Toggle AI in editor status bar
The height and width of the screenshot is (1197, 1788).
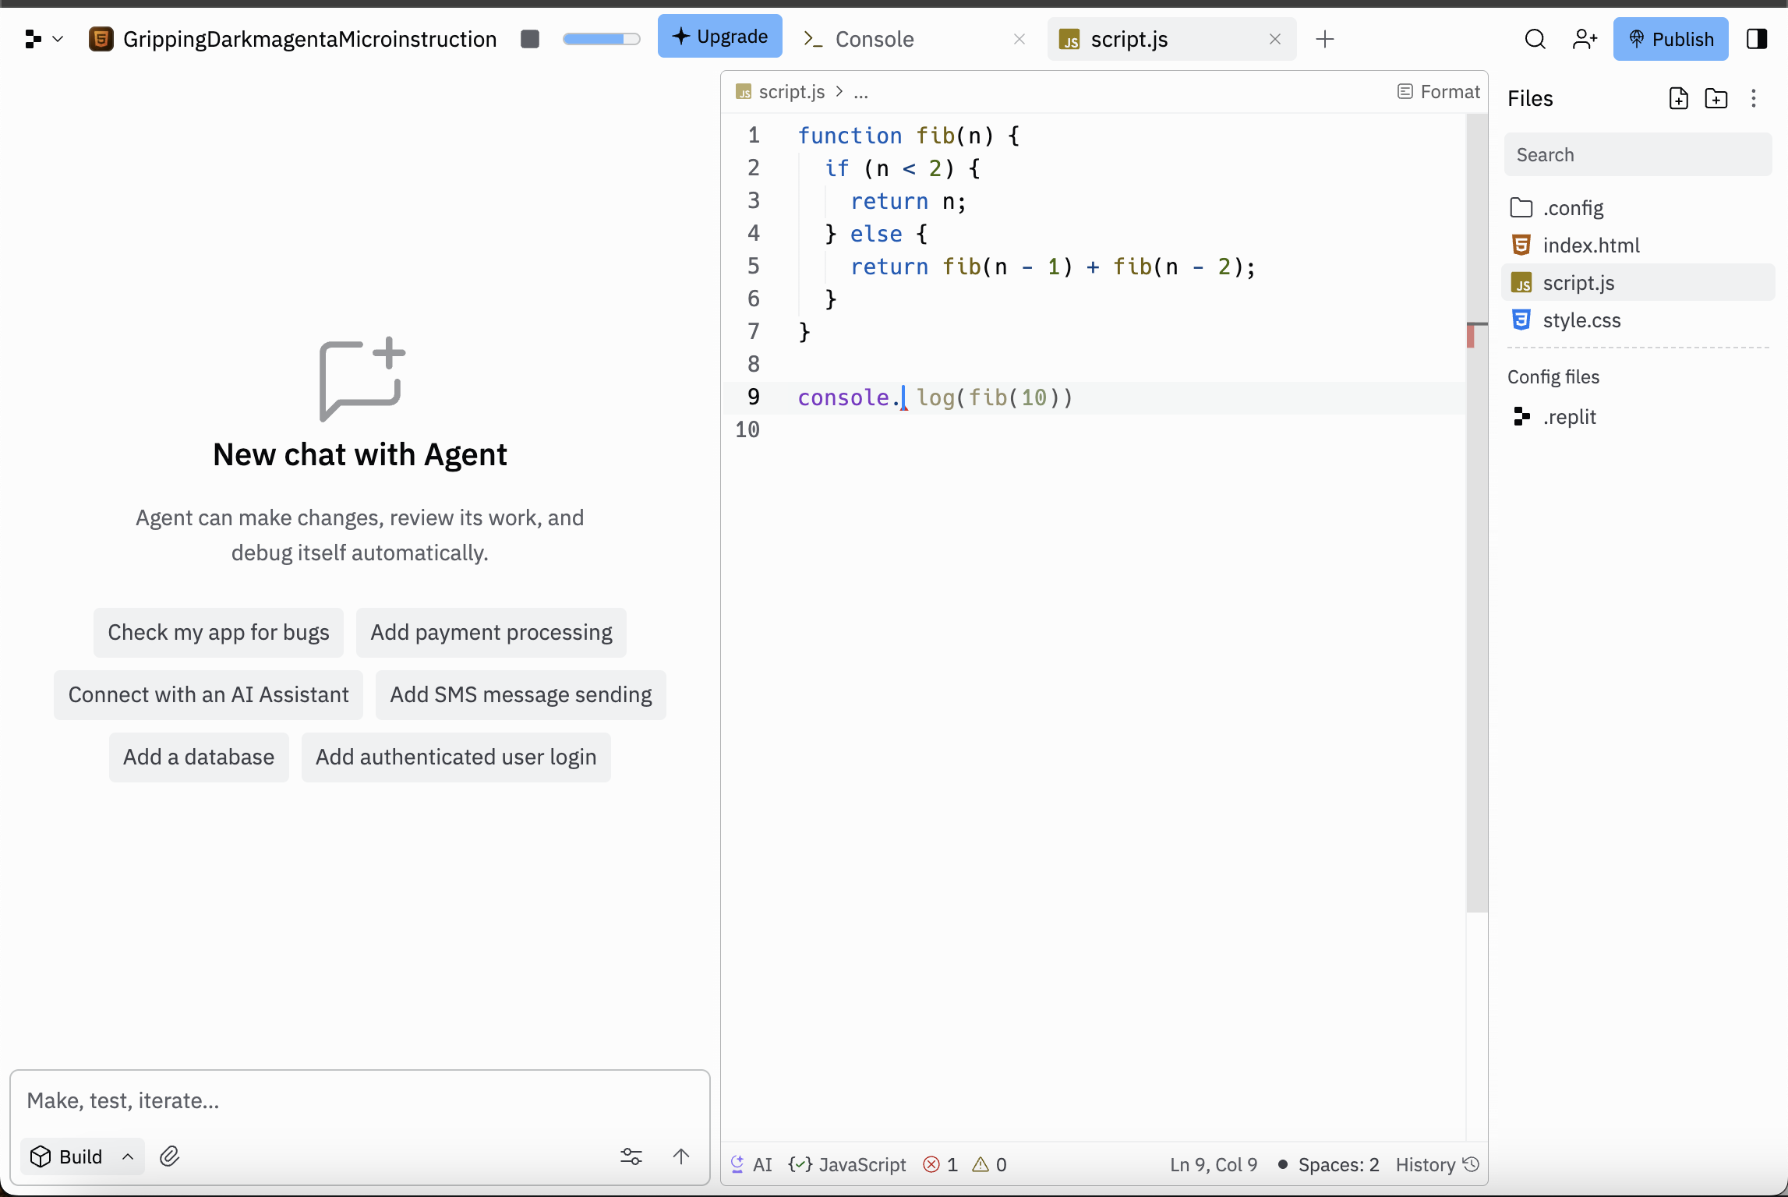point(751,1165)
